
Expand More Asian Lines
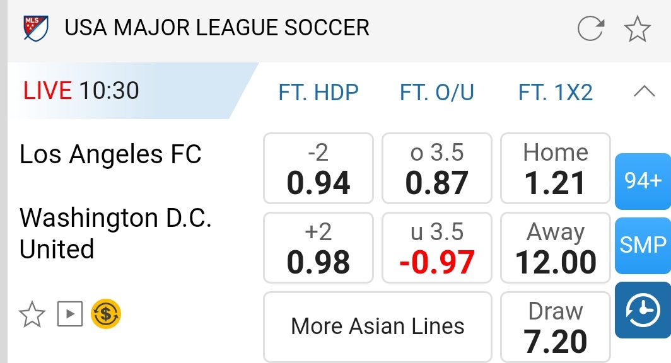[x=377, y=326]
